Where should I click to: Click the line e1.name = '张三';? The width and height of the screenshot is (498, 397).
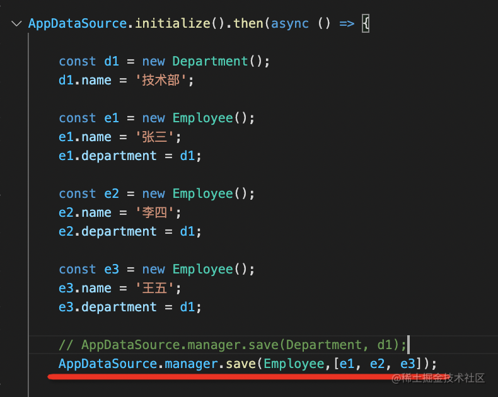pos(120,137)
